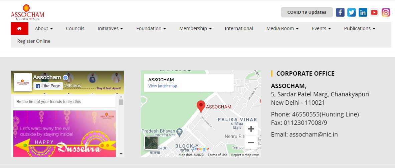
Task: Zoom out on the map
Action: click(251, 143)
